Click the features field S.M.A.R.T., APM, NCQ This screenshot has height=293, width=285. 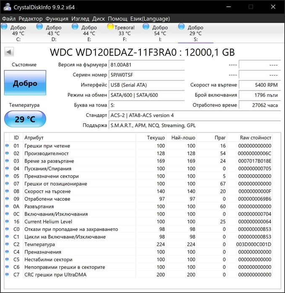[195, 125]
